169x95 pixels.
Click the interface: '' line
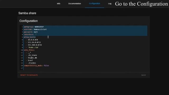coord(30,35)
